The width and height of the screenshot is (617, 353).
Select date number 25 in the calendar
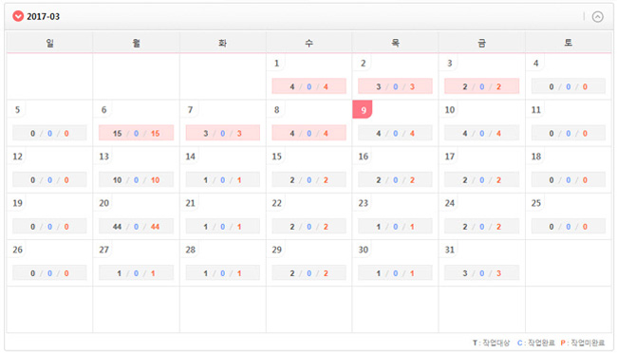coord(536,203)
